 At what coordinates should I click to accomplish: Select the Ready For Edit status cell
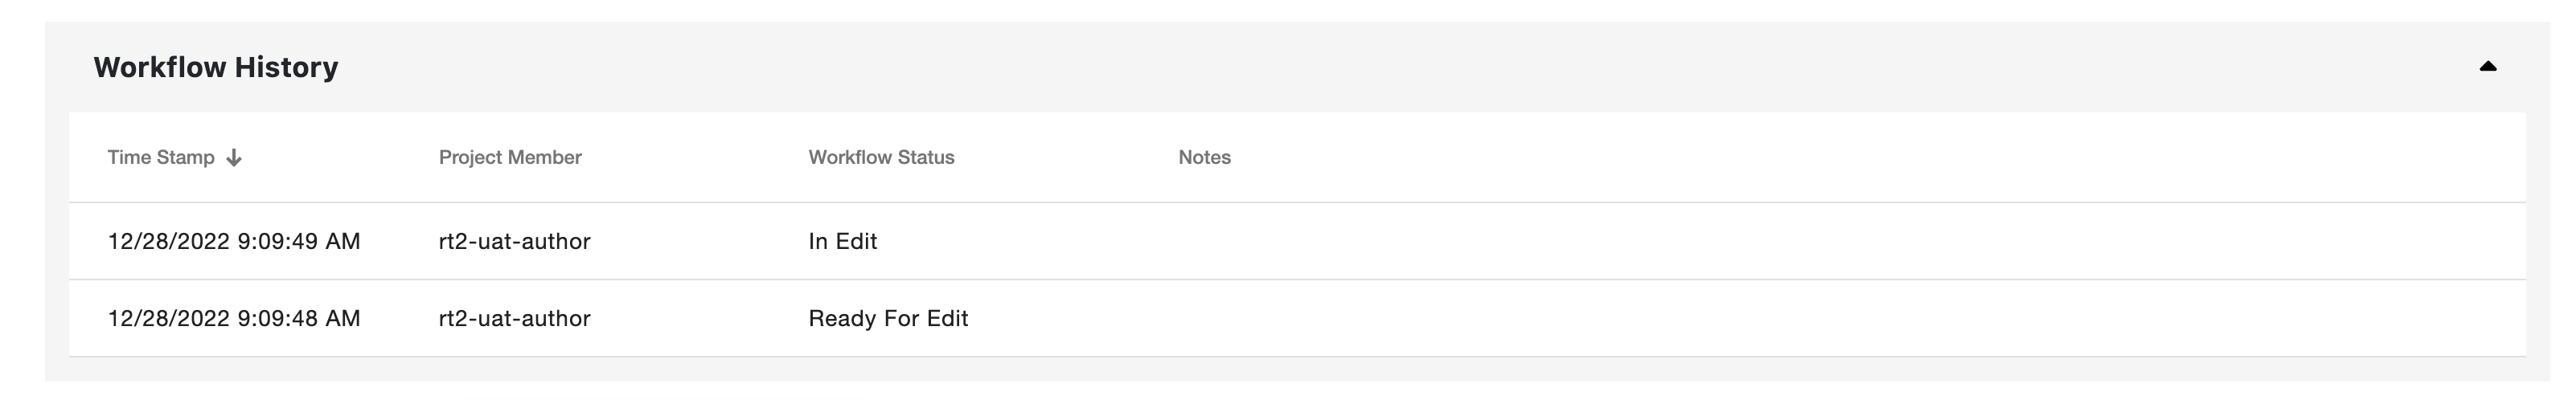coord(888,318)
